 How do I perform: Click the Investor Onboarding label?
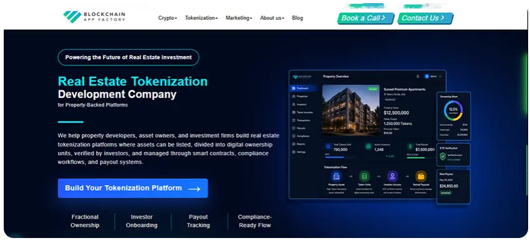click(142, 221)
